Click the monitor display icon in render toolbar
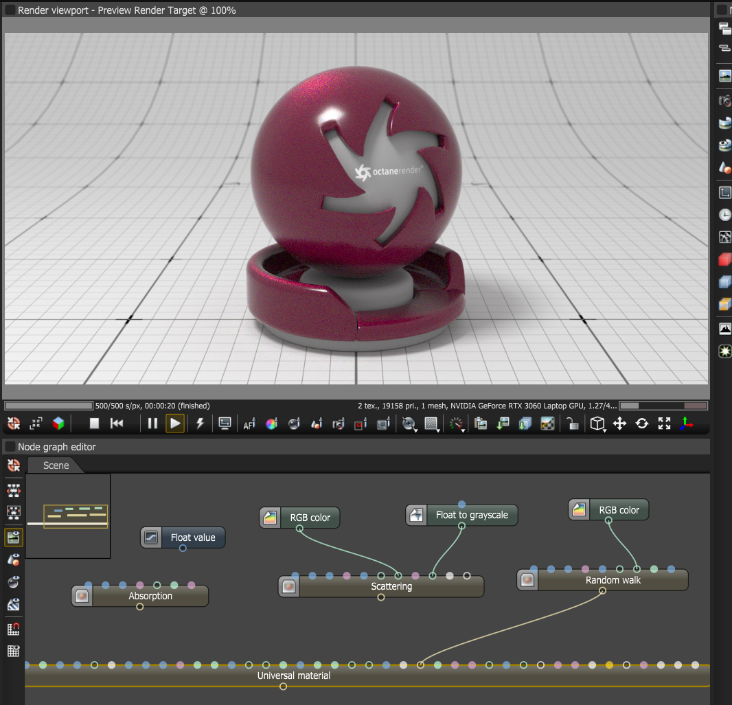The height and width of the screenshot is (705, 732). [x=225, y=424]
